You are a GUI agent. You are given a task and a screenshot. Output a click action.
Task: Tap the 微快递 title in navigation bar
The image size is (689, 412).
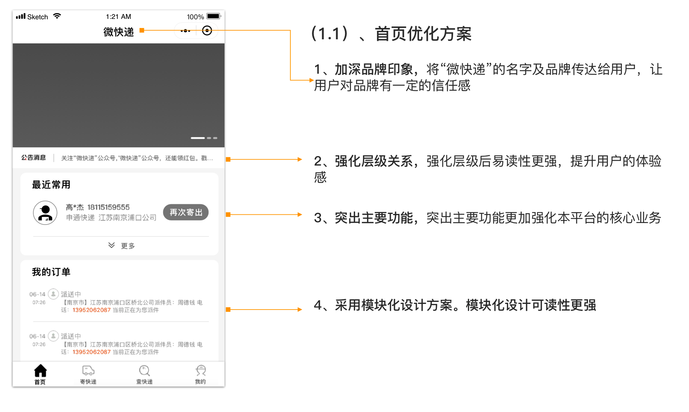pos(118,32)
